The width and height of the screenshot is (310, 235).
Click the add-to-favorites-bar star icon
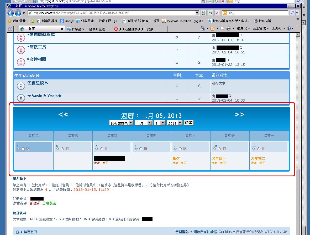33,21
